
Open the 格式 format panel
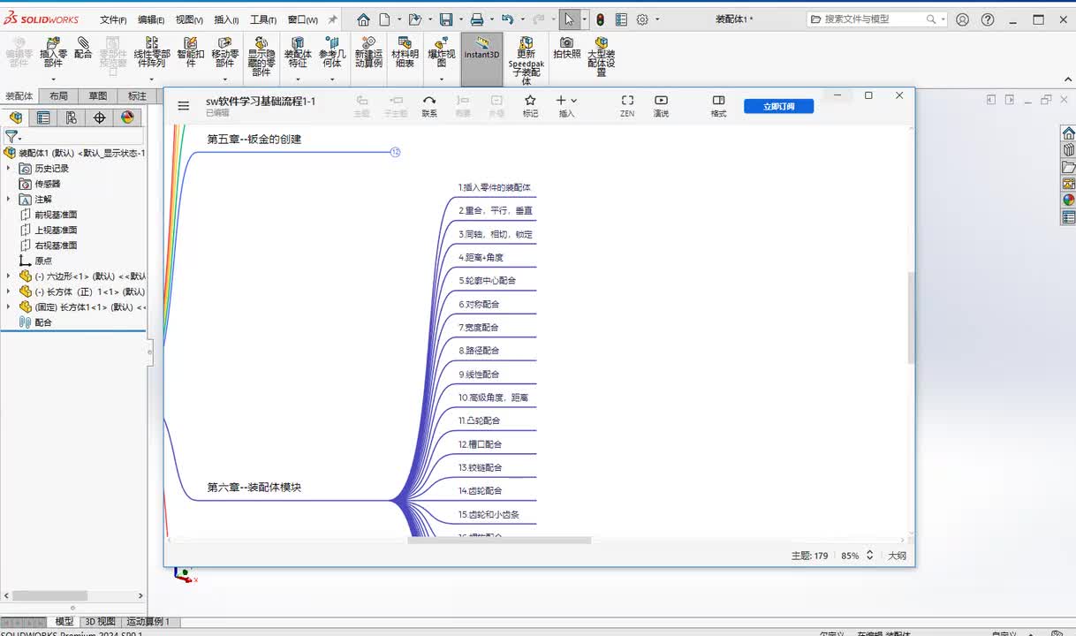point(719,106)
